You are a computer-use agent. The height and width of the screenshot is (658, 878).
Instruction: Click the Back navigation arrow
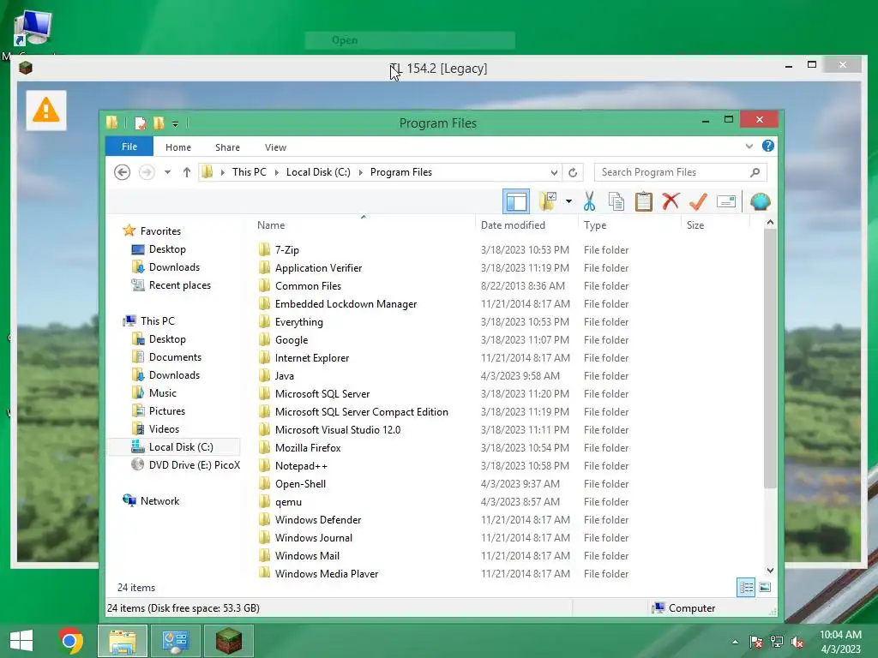[x=122, y=171]
